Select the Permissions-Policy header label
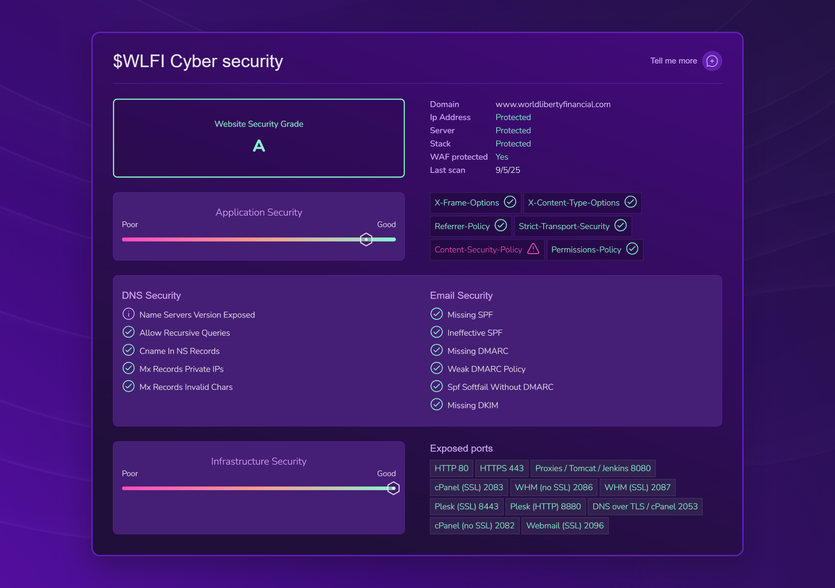 (586, 249)
